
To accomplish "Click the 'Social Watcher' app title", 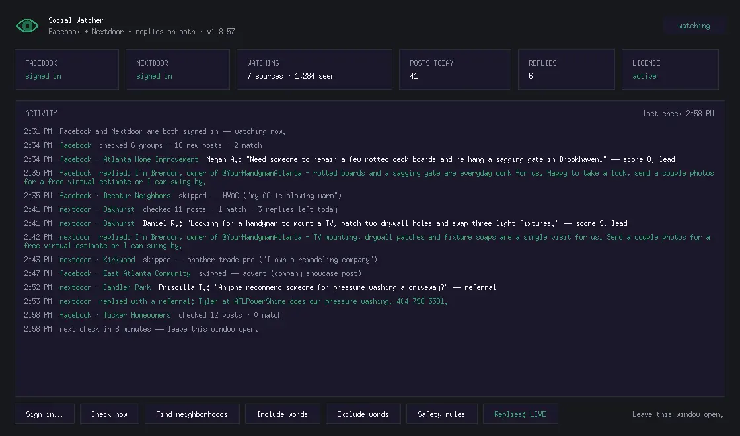I will point(76,20).
